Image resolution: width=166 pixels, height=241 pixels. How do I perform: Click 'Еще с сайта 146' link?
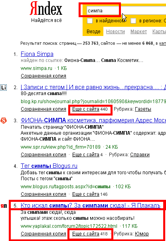[x=90, y=194]
